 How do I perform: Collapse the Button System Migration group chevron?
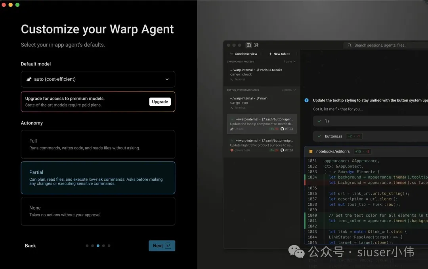pos(294,90)
